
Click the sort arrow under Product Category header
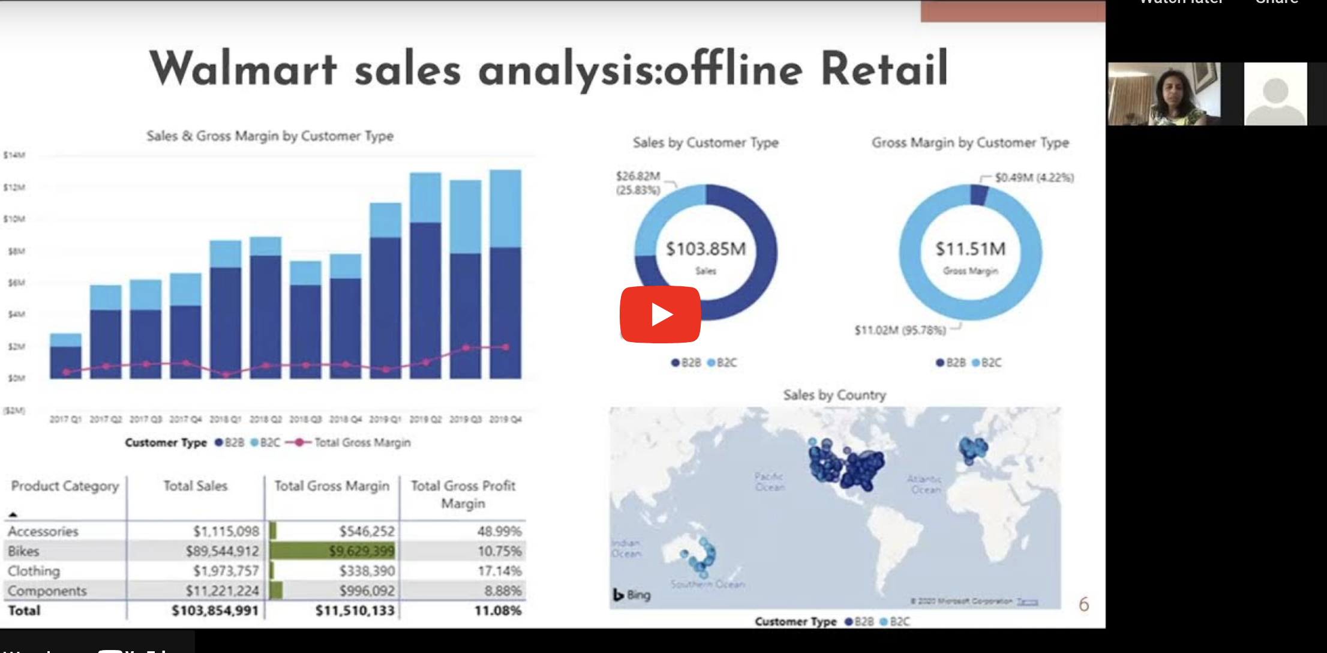tap(13, 514)
